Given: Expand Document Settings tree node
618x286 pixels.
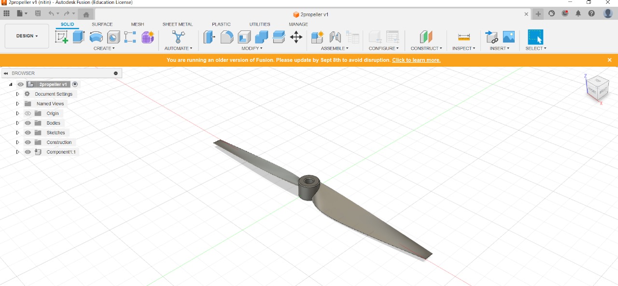Looking at the screenshot, I should (17, 94).
